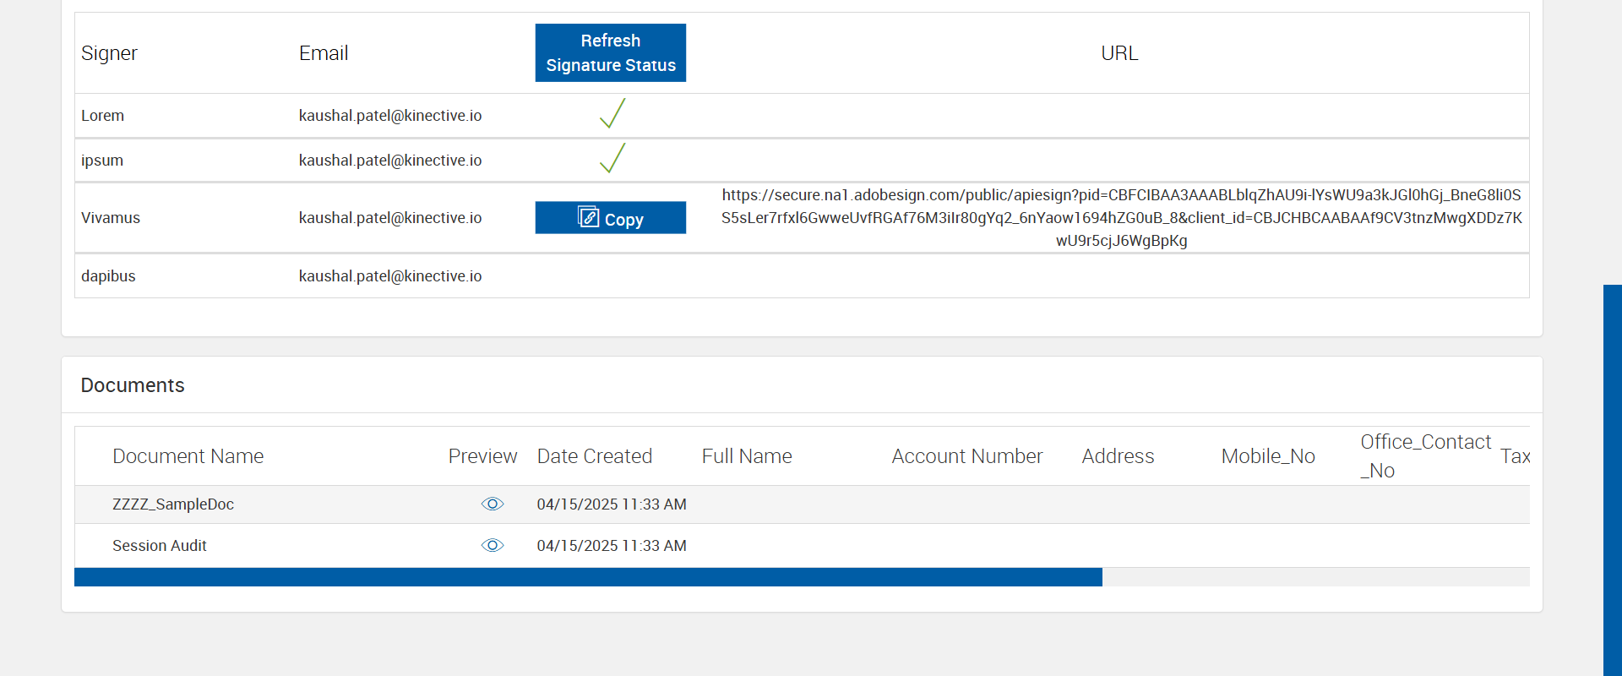The height and width of the screenshot is (676, 1622).
Task: Click the Signer column header
Action: 109,53
